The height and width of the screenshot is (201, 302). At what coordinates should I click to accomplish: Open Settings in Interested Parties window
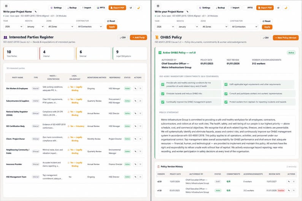56,8
